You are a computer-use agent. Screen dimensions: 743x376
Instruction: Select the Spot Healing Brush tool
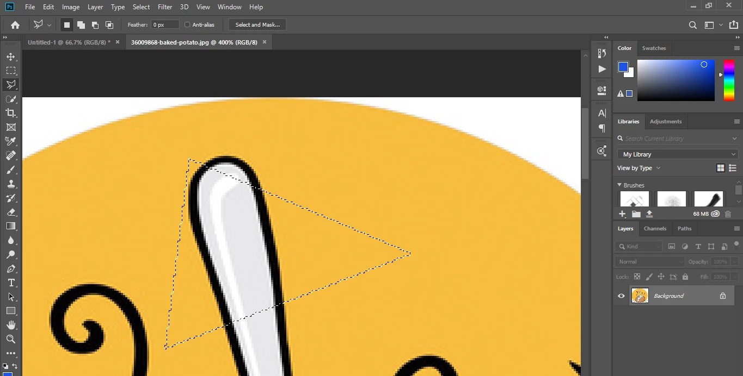click(11, 155)
